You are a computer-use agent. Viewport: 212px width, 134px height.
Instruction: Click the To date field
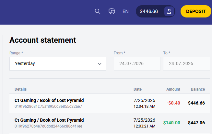[187, 64]
